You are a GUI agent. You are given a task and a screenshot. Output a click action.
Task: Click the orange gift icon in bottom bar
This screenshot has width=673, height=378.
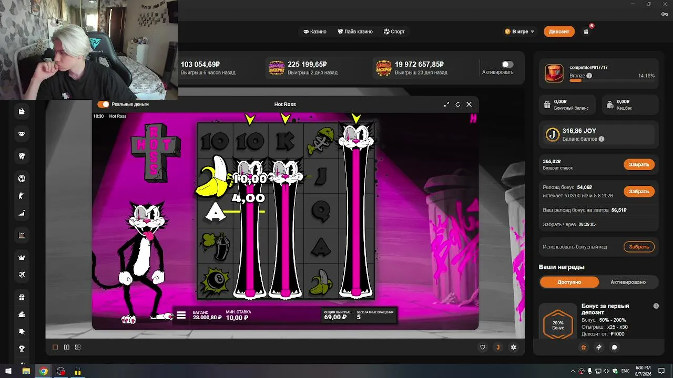583,347
